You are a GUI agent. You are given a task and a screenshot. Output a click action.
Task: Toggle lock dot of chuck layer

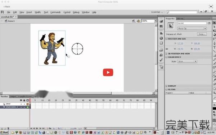(24, 107)
